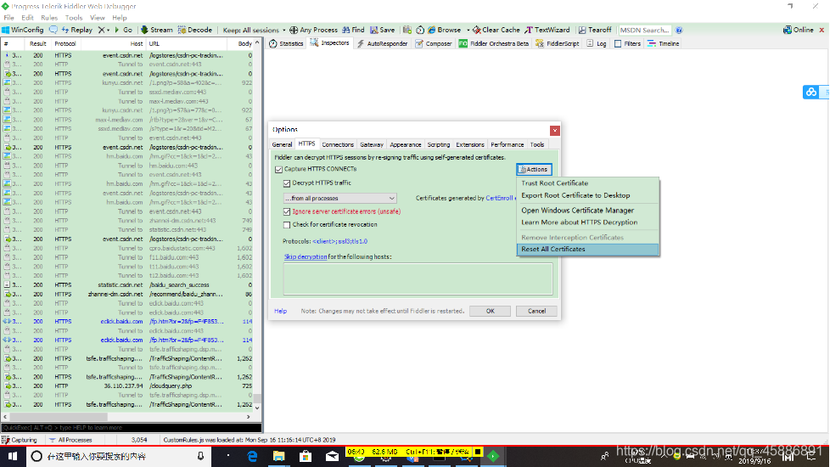The width and height of the screenshot is (830, 467).
Task: Open the AutoResponder tab
Action: click(x=382, y=44)
